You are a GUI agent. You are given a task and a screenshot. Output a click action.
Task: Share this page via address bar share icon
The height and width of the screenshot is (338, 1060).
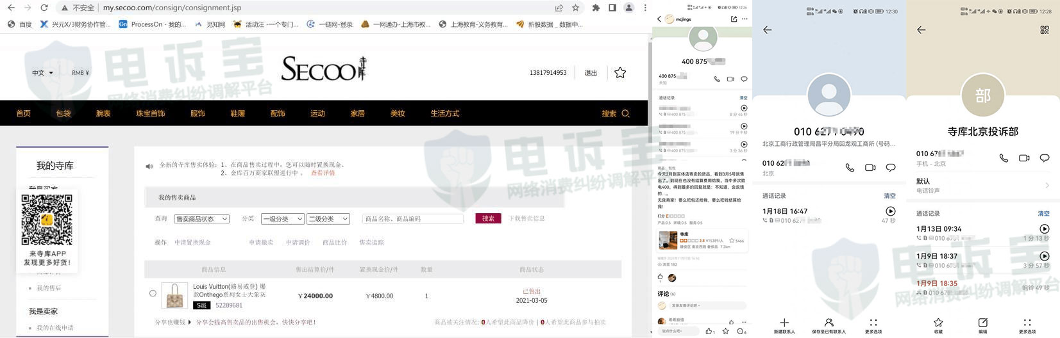tap(559, 8)
